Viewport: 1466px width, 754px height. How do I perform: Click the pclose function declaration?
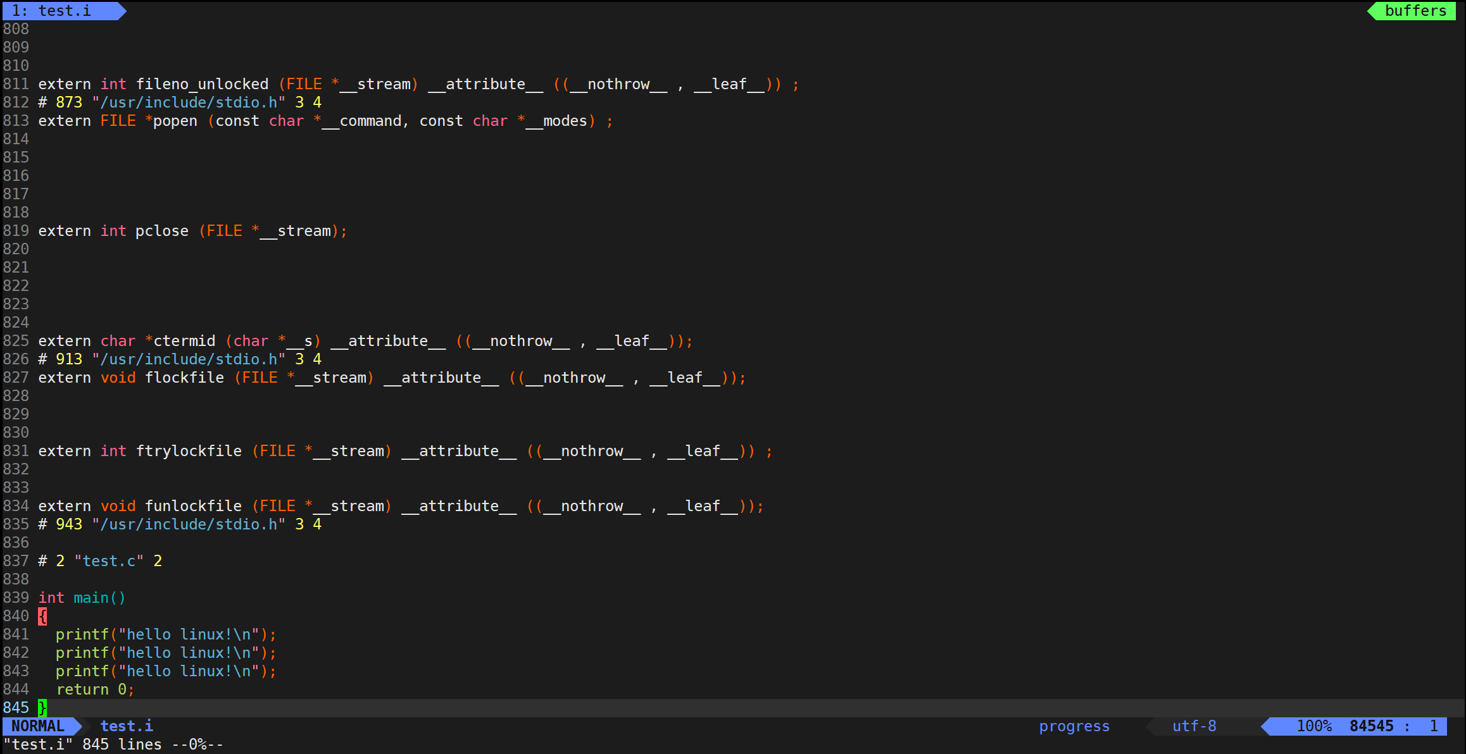[162, 231]
